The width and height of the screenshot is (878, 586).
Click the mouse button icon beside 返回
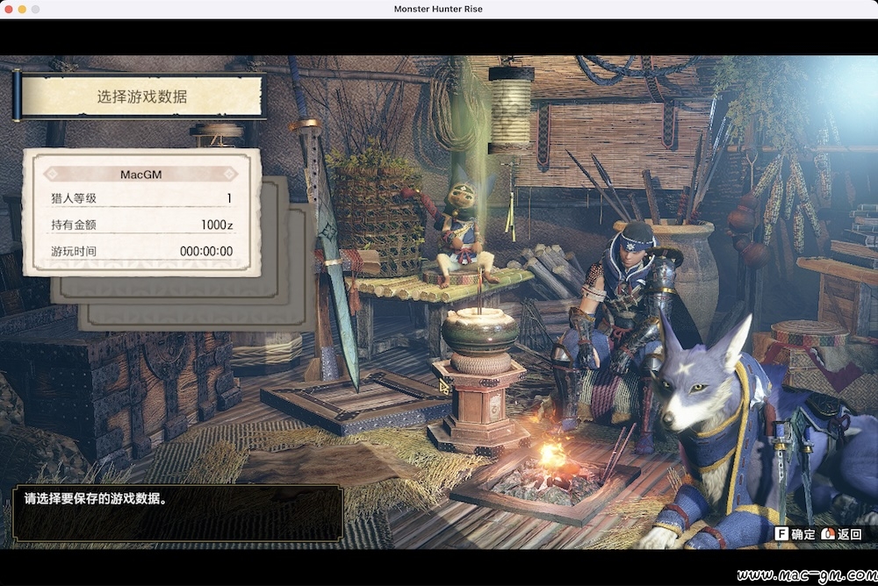point(828,534)
